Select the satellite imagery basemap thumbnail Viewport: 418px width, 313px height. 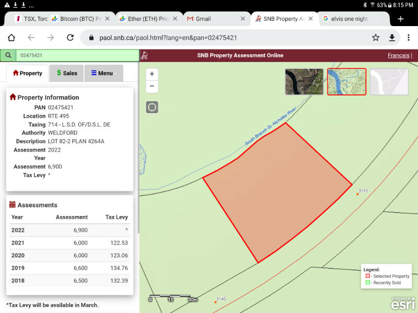(x=304, y=82)
